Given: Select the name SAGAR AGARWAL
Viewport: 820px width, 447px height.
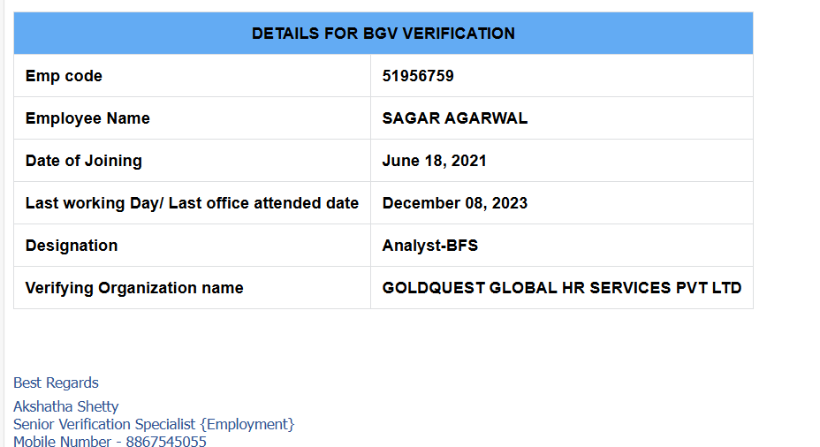Looking at the screenshot, I should [x=454, y=118].
